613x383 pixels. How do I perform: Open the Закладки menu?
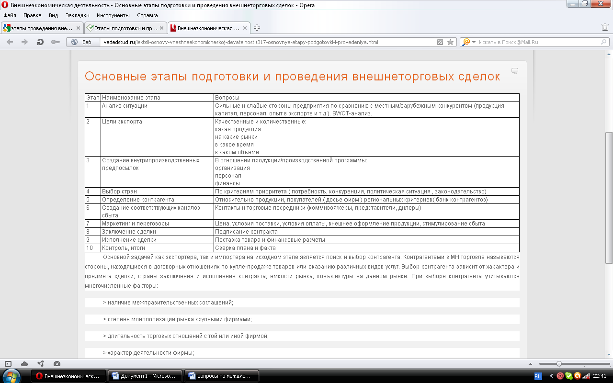(78, 15)
